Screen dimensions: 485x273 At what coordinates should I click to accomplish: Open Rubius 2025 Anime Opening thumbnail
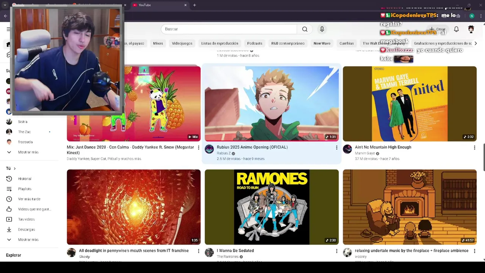(x=272, y=104)
